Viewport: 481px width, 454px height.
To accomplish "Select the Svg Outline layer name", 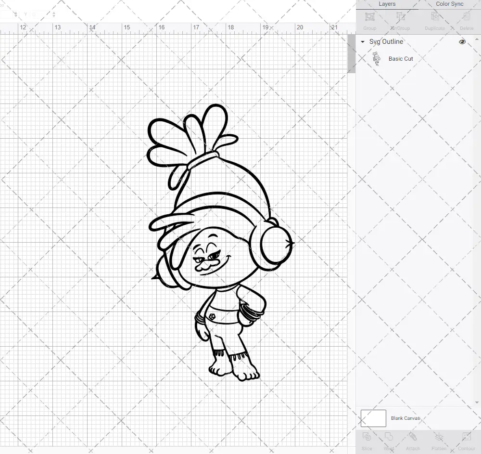I will (386, 42).
